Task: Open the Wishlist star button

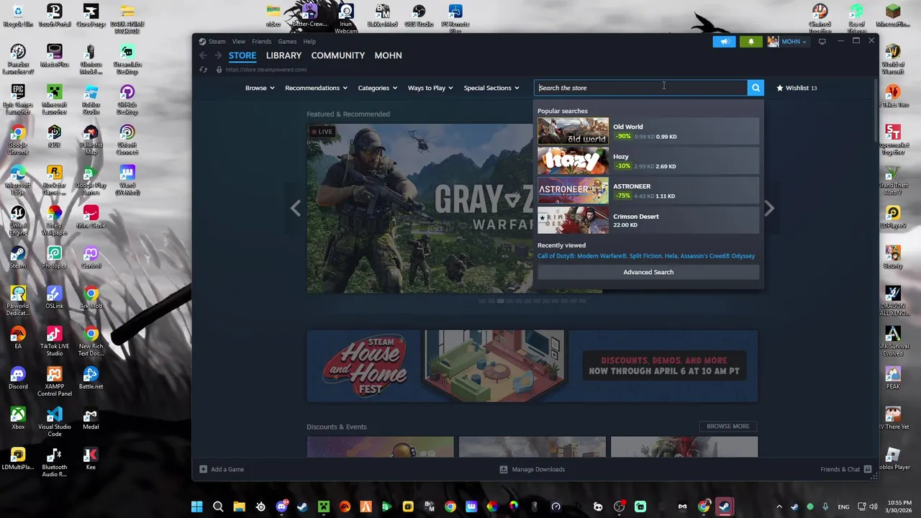Action: pos(797,88)
